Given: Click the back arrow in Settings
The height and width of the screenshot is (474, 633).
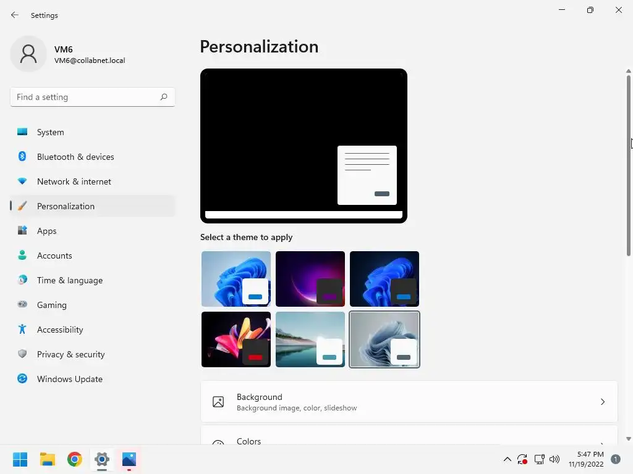Looking at the screenshot, I should coord(15,15).
